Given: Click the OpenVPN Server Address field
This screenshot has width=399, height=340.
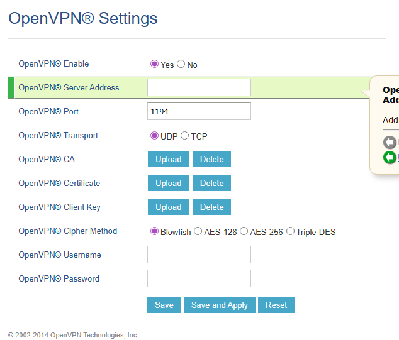Looking at the screenshot, I should (199, 87).
